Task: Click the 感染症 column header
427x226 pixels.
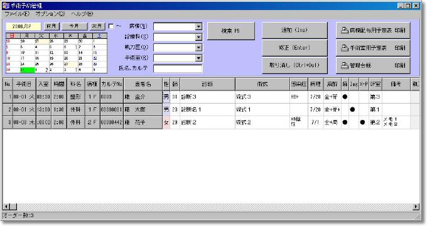Action: (299, 84)
